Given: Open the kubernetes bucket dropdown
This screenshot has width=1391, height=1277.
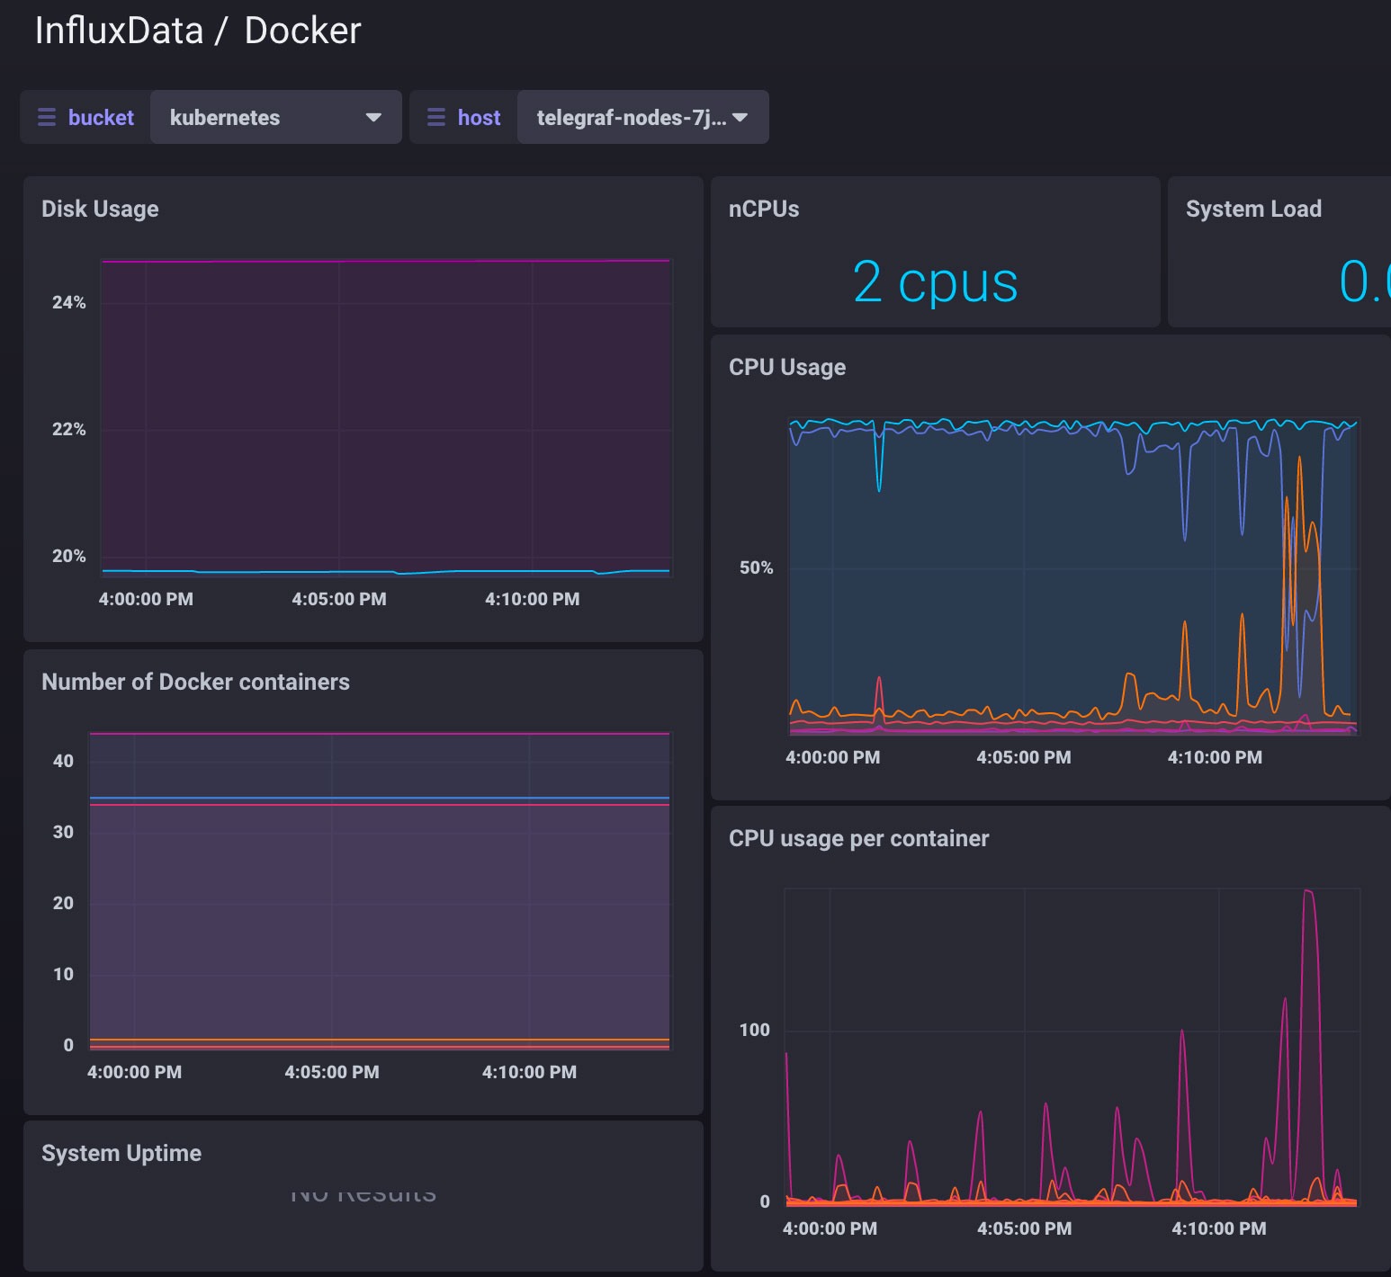Looking at the screenshot, I should (274, 117).
